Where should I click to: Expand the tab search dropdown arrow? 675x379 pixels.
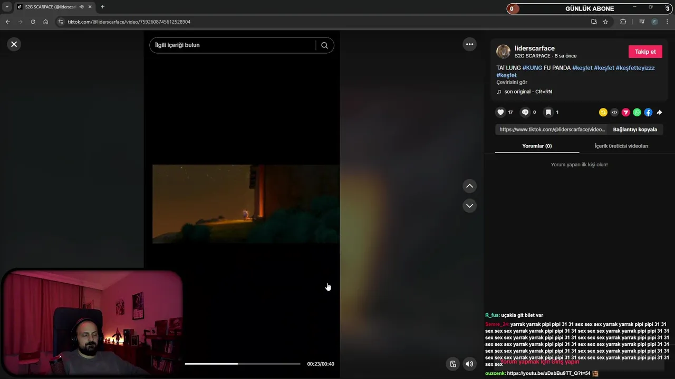click(7, 7)
